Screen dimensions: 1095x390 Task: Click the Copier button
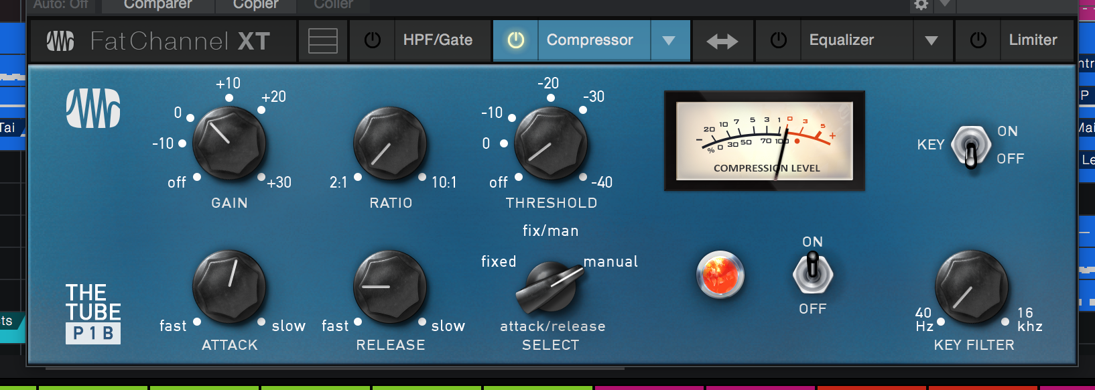pyautogui.click(x=255, y=5)
